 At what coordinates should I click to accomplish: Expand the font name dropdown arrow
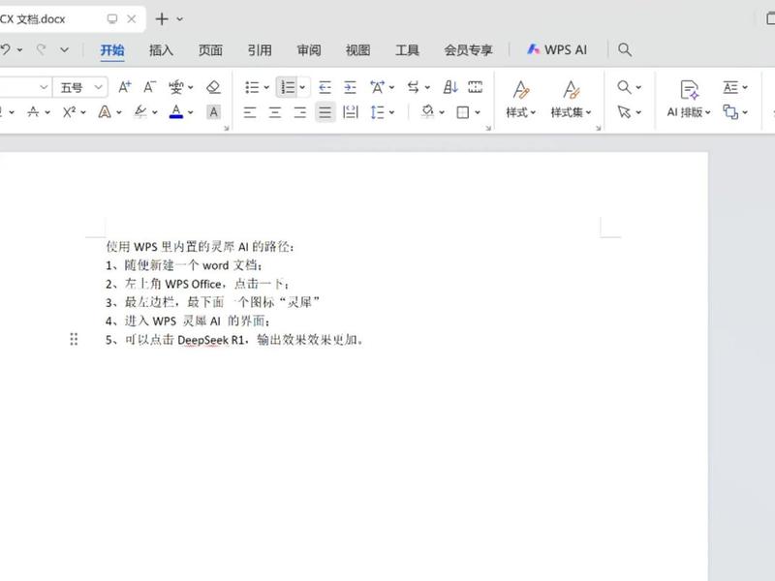click(x=44, y=87)
